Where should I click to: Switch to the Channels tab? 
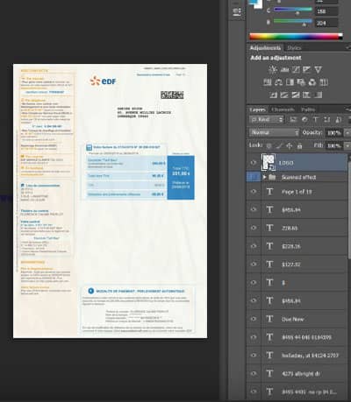[x=283, y=109]
